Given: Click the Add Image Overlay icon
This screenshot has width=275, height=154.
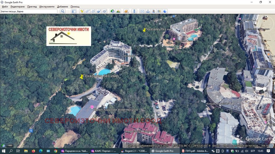Looking at the screenshot, I should pyautogui.click(x=99, y=11).
